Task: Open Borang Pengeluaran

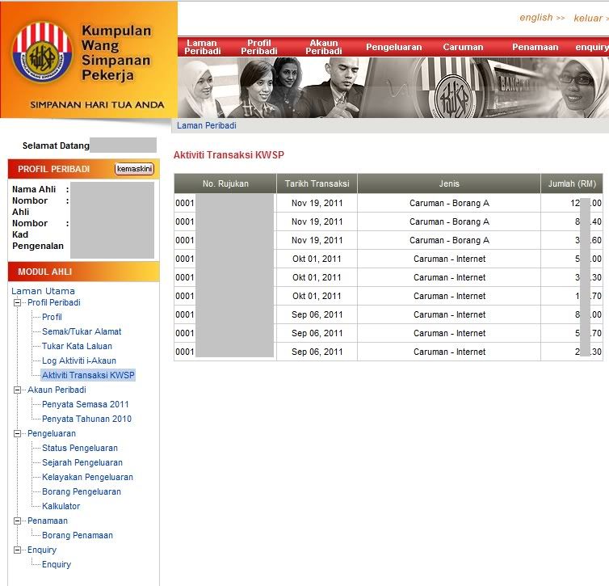Action: (x=82, y=491)
